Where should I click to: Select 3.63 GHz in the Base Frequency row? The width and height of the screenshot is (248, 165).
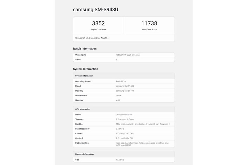(x=120, y=129)
